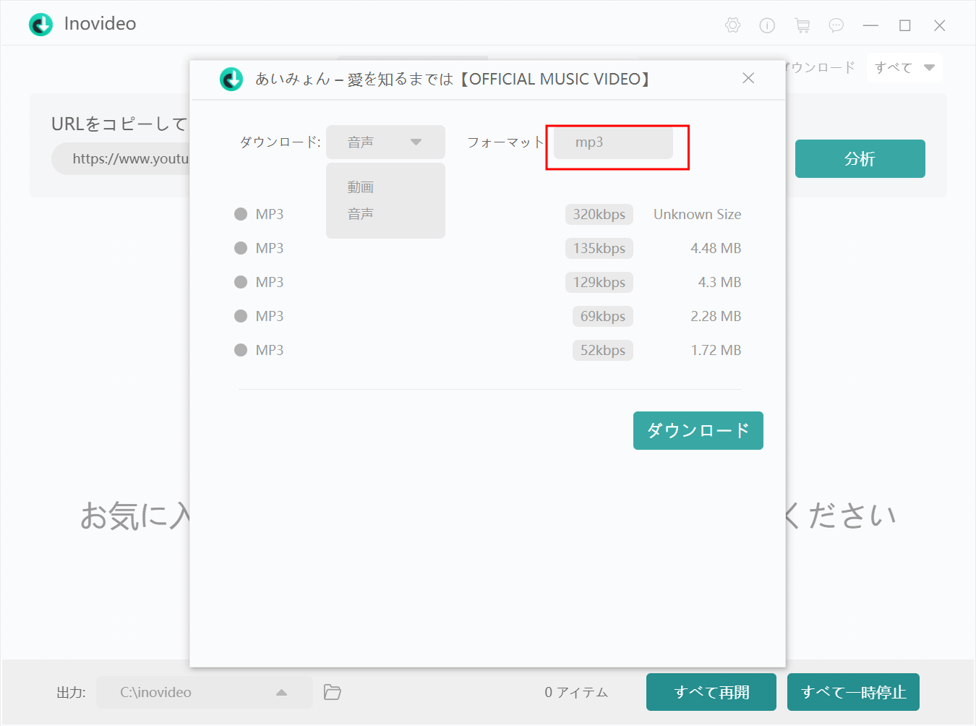Click the dialog title あいみょん video name
The image size is (976, 726).
coord(453,79)
